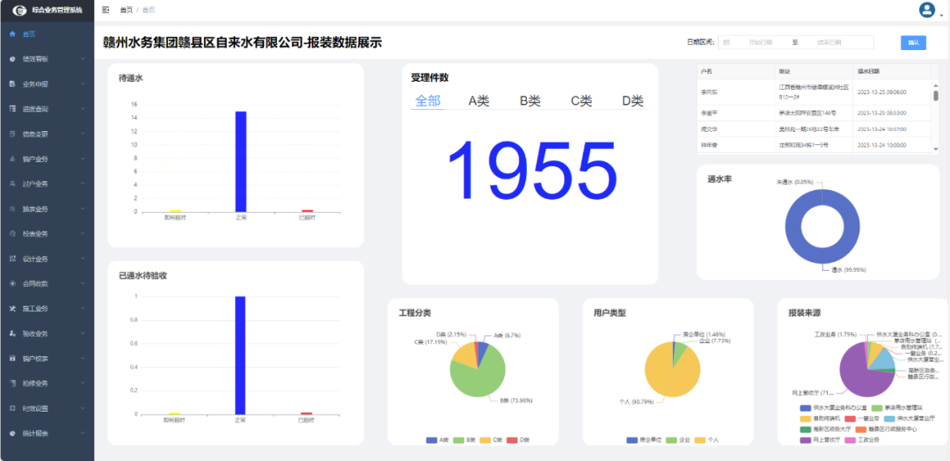Click the 抢修业务 sidebar icon
Screen dimensions: 950x461
pos(12,383)
